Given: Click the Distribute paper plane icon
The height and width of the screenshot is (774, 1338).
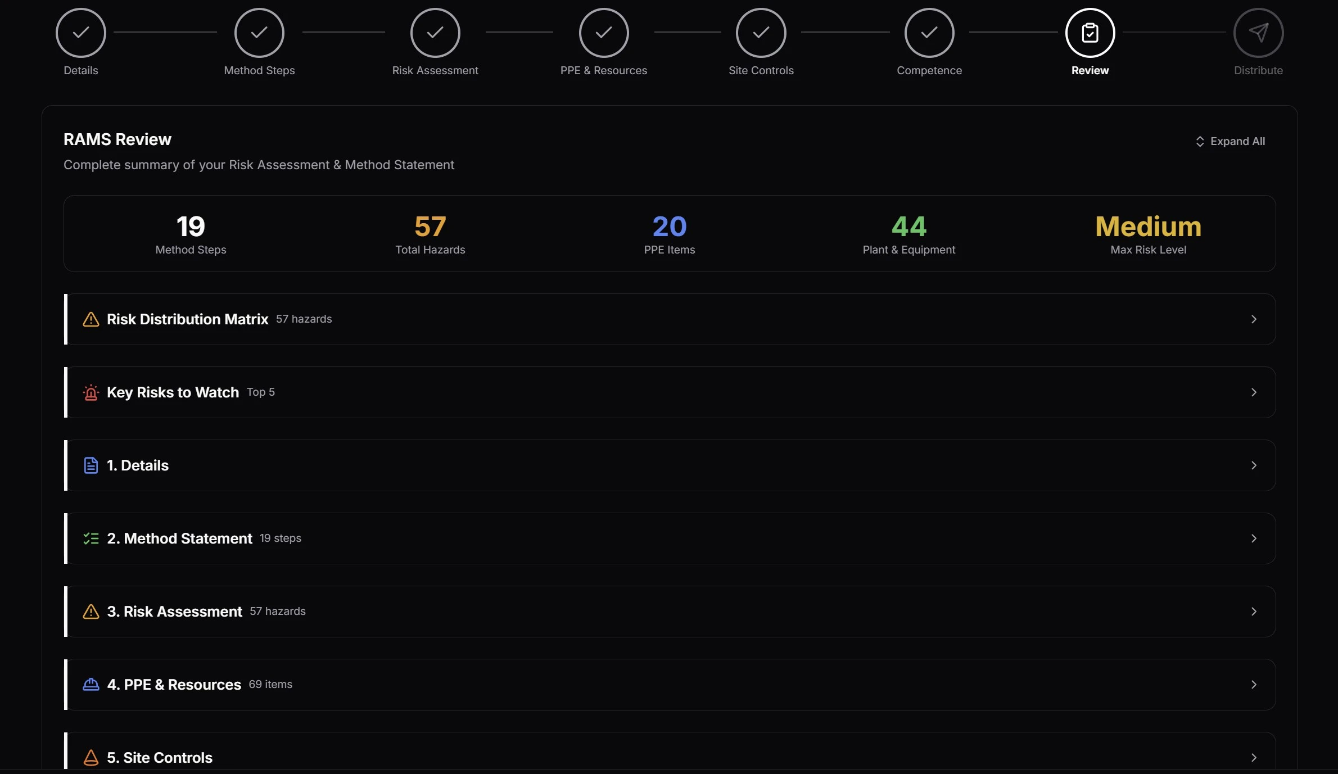Looking at the screenshot, I should pos(1258,33).
